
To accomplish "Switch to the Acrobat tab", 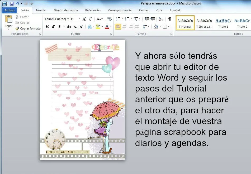I will [x=175, y=10].
